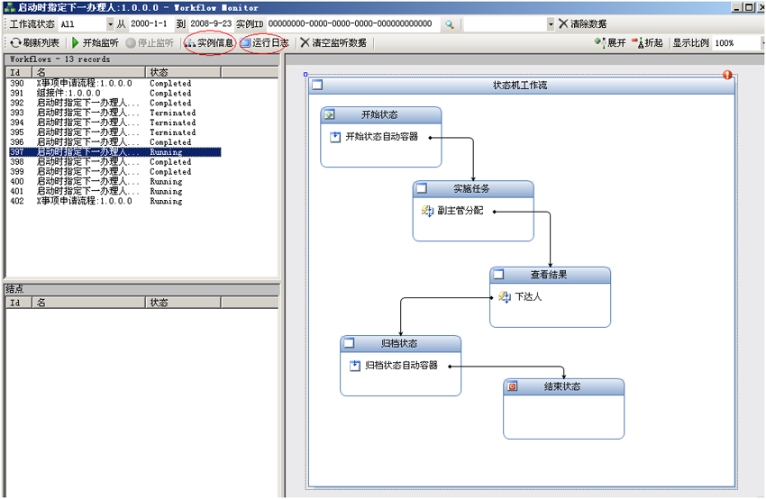Viewport: 766px width, 499px height.
Task: Click the 状态机工作流 header icon
Action: [317, 85]
